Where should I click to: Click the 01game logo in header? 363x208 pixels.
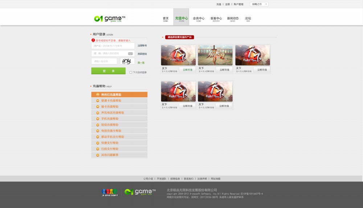pos(110,18)
